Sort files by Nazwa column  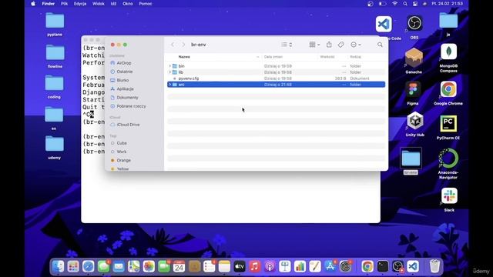(x=184, y=57)
